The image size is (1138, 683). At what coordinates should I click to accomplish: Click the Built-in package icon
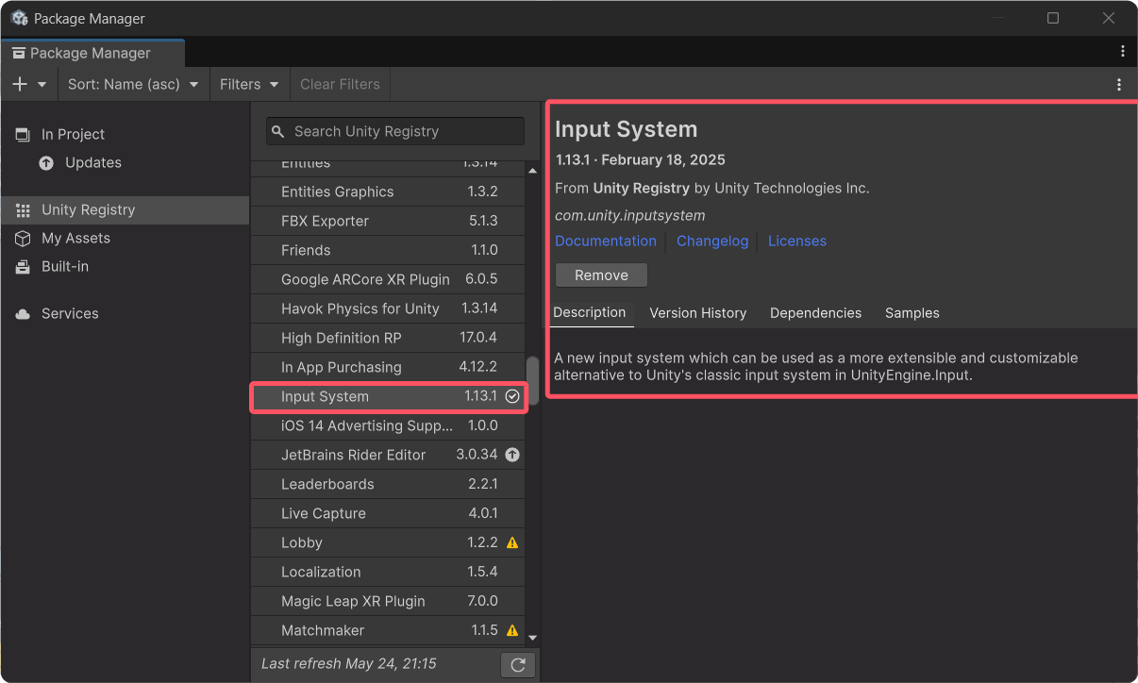tap(23, 266)
